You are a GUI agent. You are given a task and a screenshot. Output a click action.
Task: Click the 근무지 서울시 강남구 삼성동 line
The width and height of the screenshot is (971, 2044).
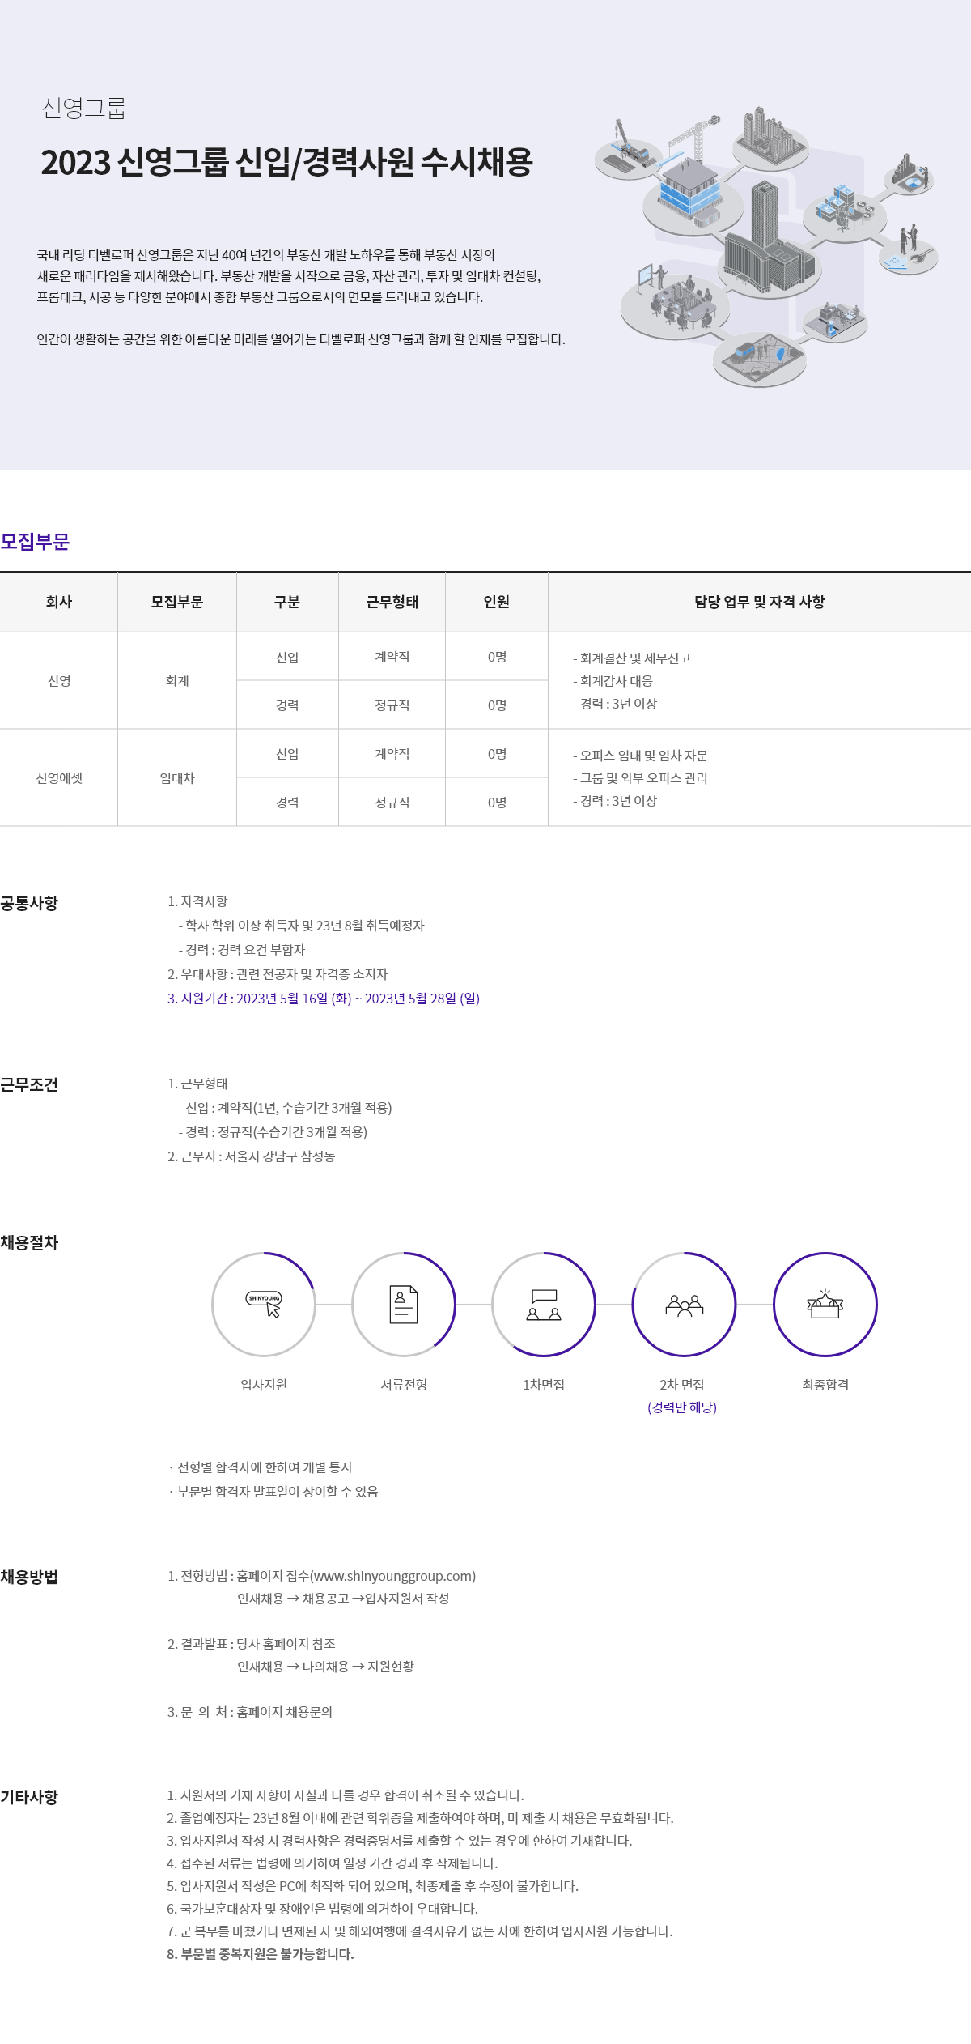[252, 1156]
